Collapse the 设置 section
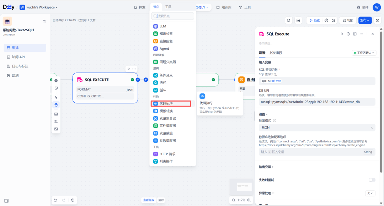 [263, 114]
